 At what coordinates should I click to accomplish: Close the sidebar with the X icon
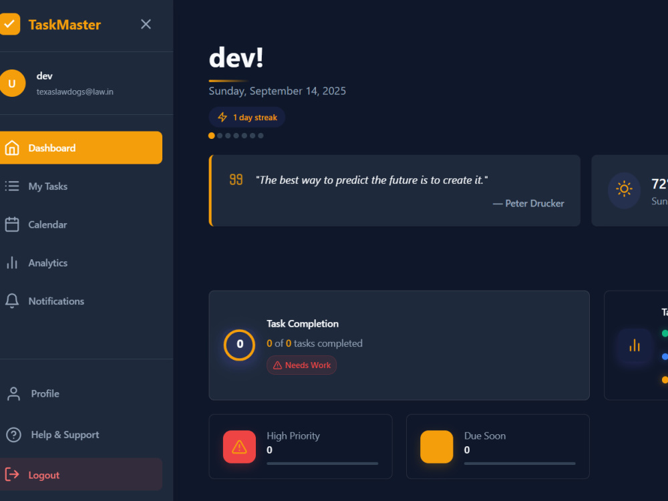click(146, 24)
